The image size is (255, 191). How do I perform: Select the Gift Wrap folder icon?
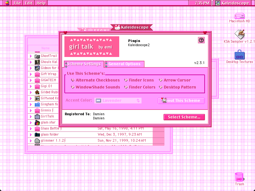click(x=37, y=74)
